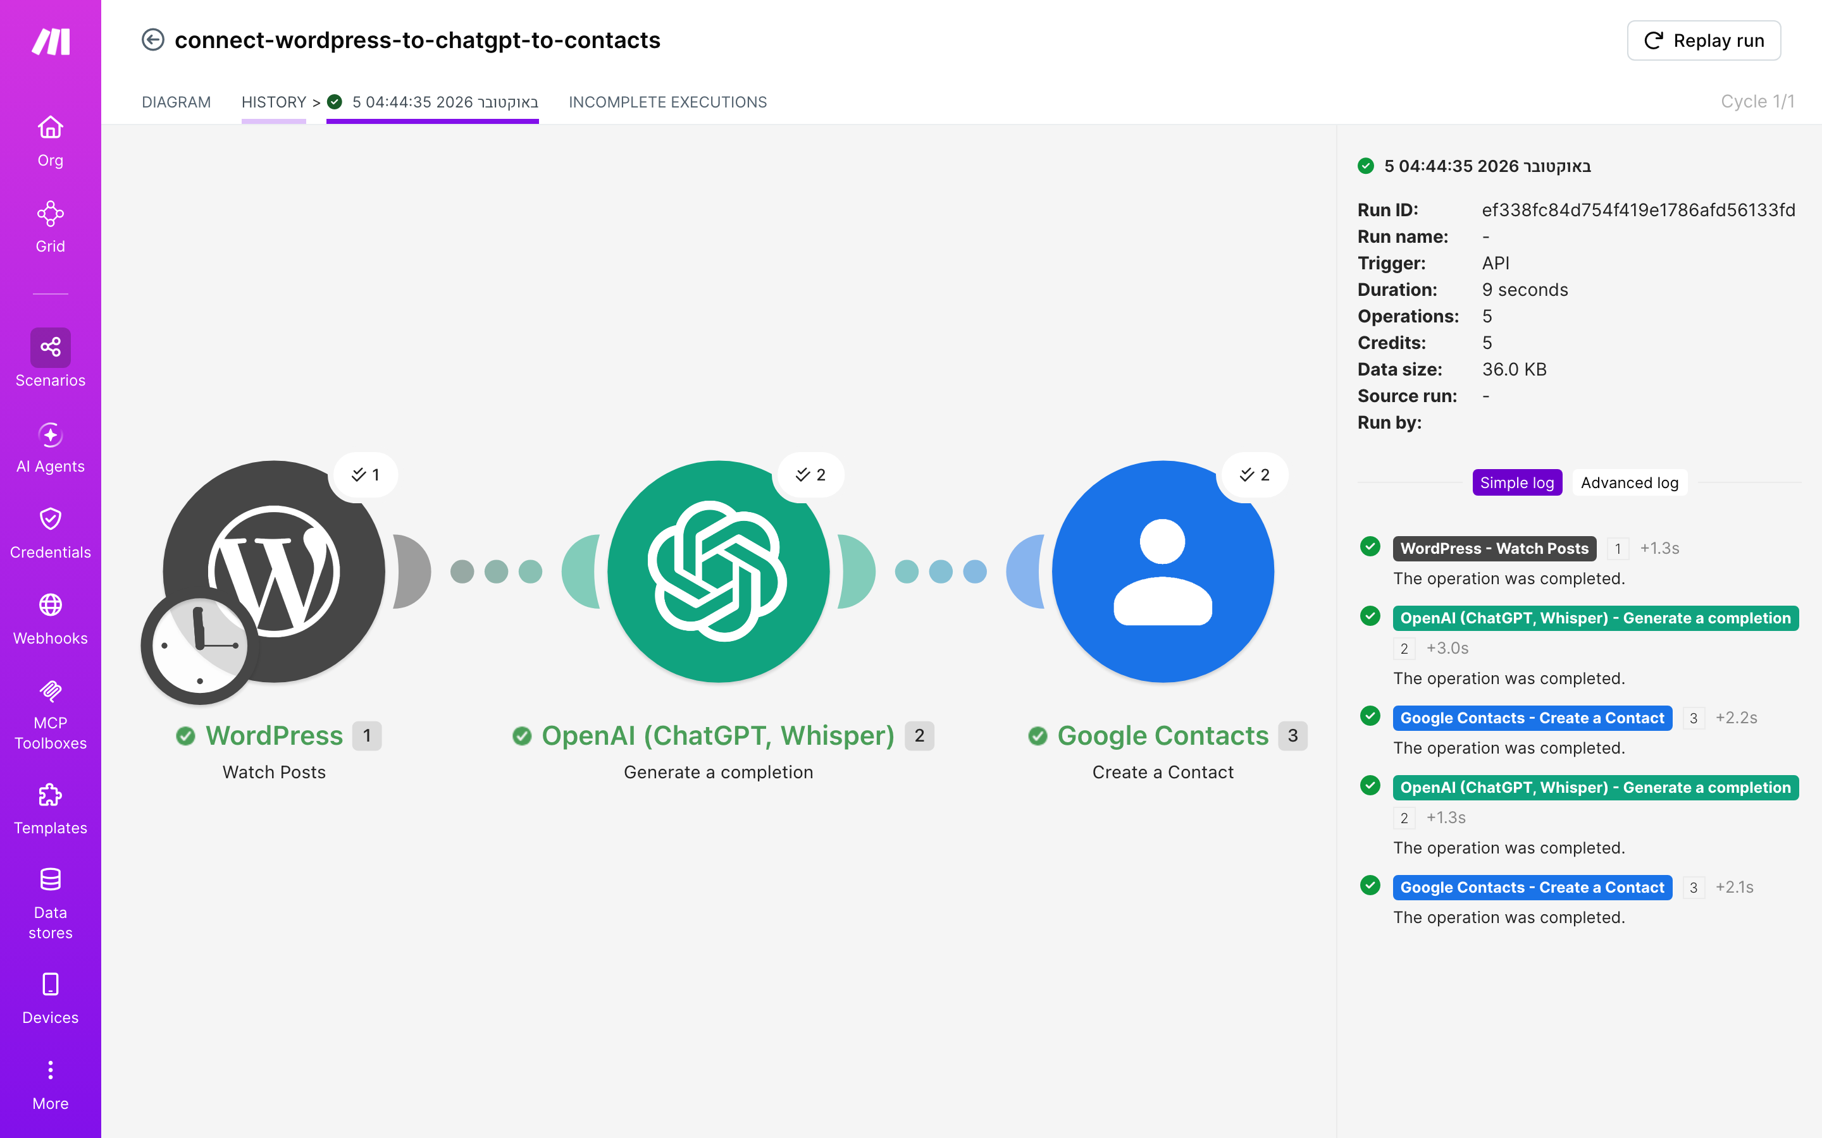
Task: Click OpenAI log entry with +1.3s
Action: click(x=1596, y=787)
